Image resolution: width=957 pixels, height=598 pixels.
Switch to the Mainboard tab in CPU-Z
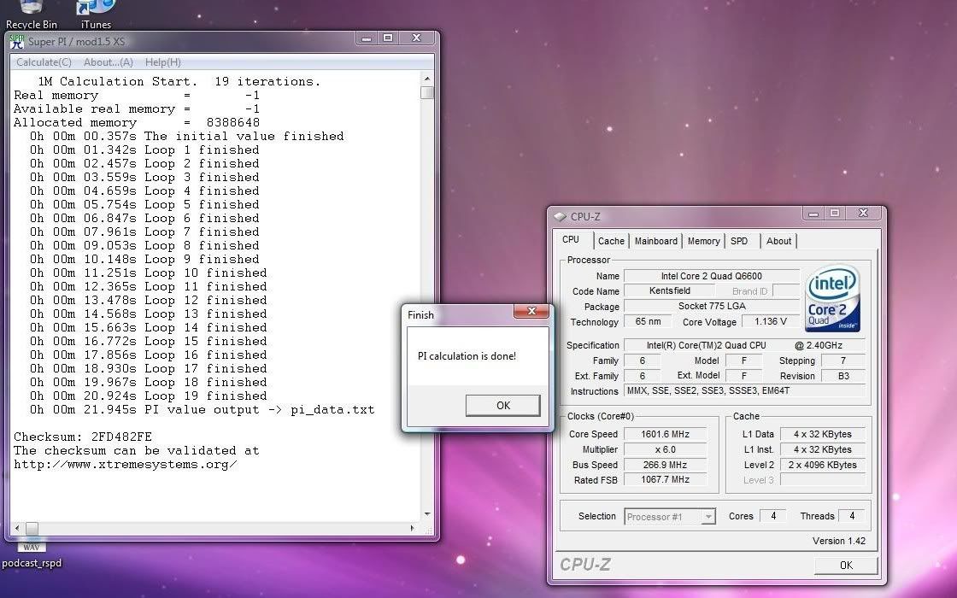click(x=656, y=241)
